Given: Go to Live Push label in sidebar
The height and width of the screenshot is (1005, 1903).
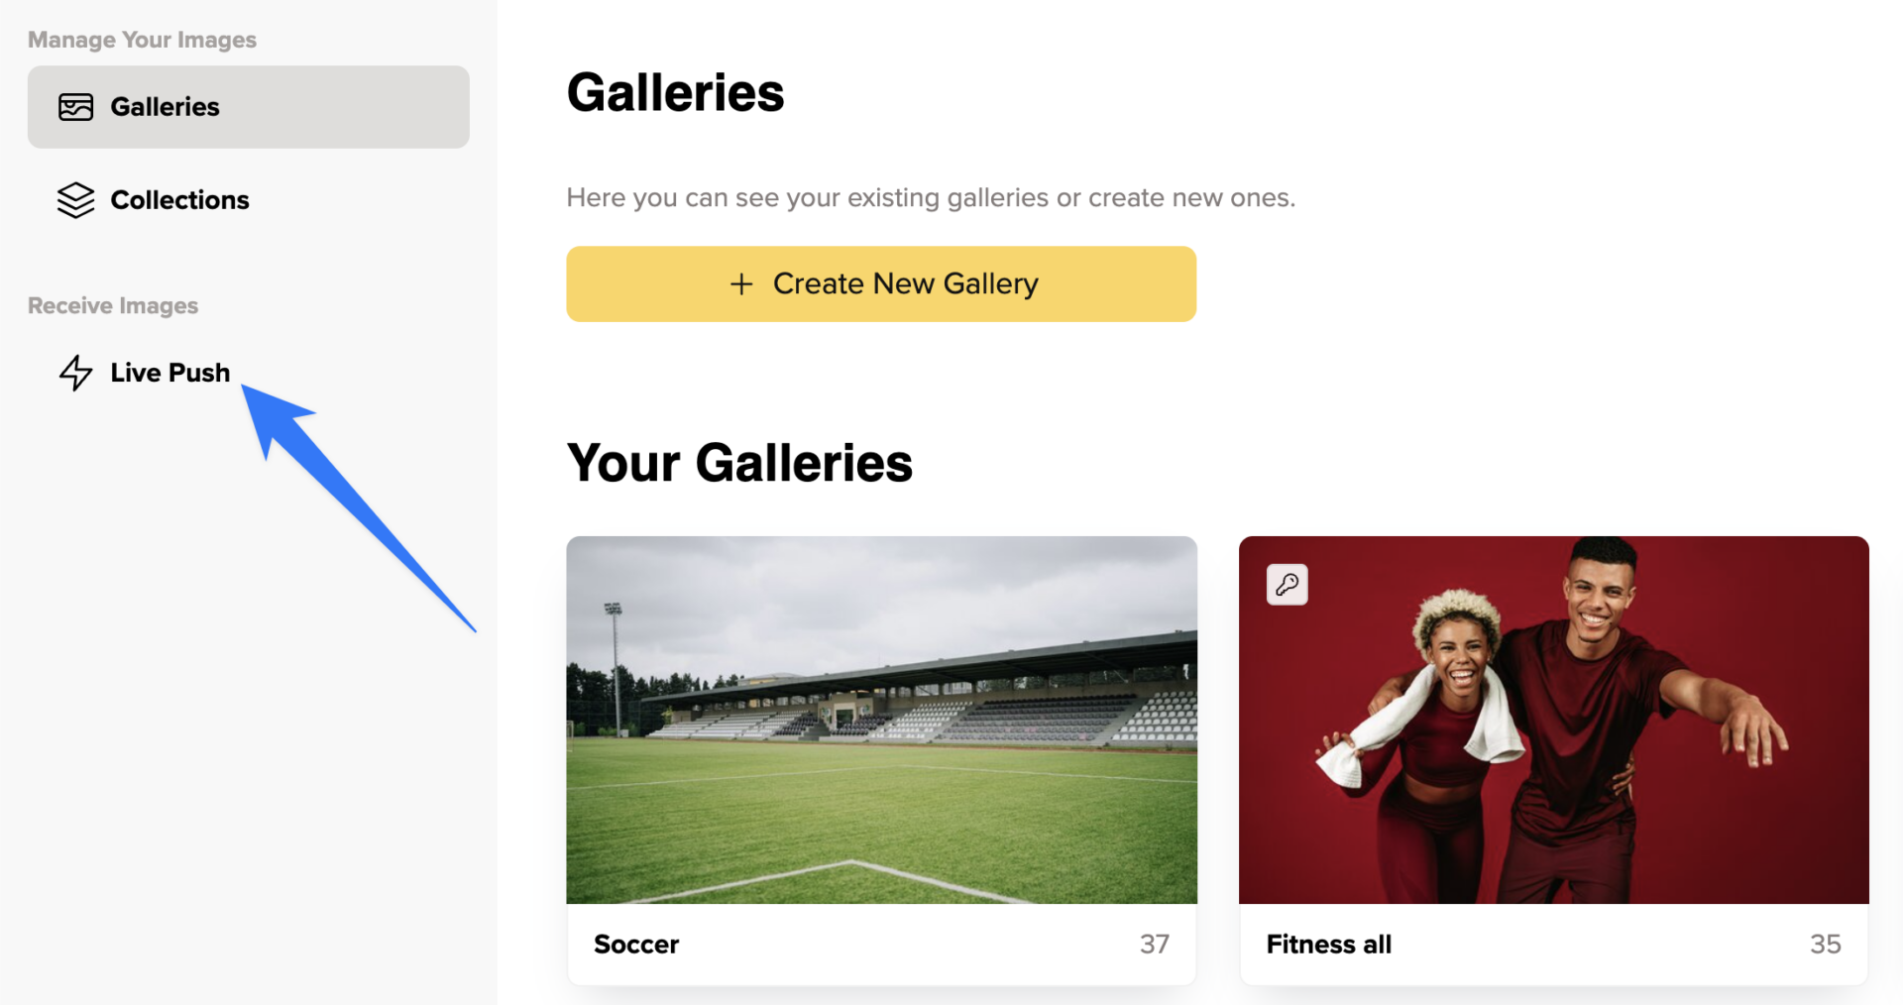Looking at the screenshot, I should pyautogui.click(x=169, y=373).
